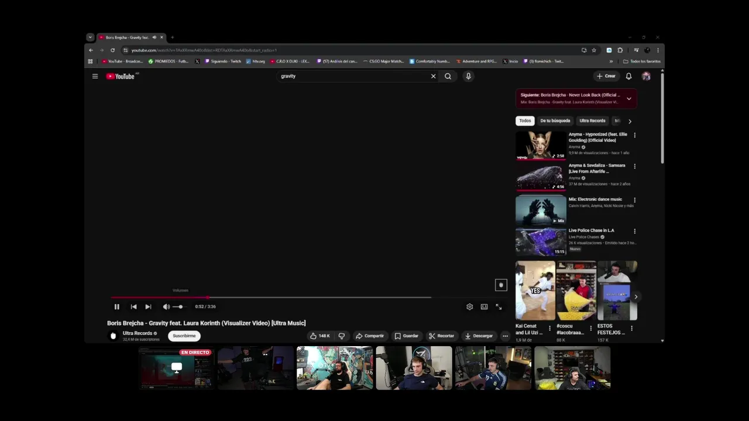Switch to theater mode
The image size is (749, 421).
click(x=484, y=306)
